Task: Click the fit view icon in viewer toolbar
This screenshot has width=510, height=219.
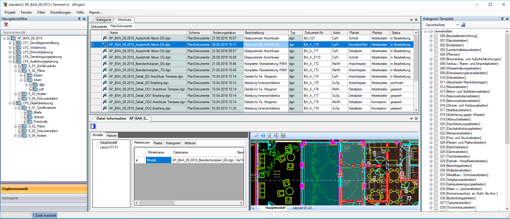Action: 283,135
